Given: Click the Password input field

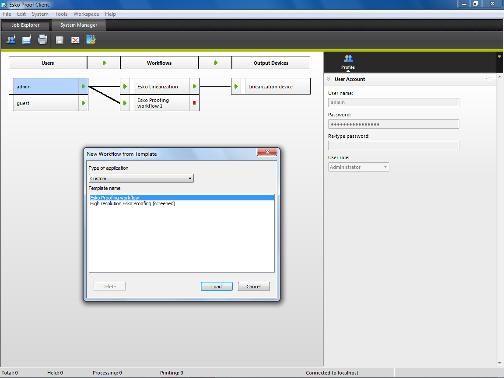Looking at the screenshot, I should (x=394, y=124).
